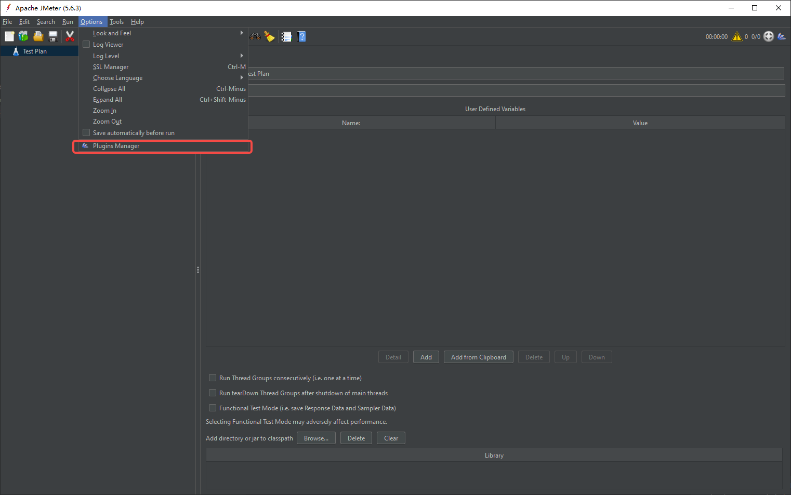Screen dimensions: 791x495
Task: Check Run Thread Groups consecutively
Action: 212,378
